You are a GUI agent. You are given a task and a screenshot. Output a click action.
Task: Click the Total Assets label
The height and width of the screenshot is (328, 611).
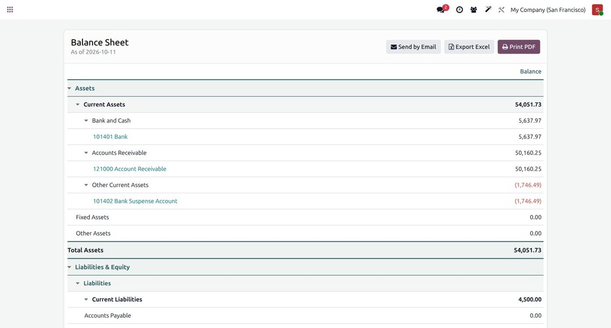tap(85, 250)
